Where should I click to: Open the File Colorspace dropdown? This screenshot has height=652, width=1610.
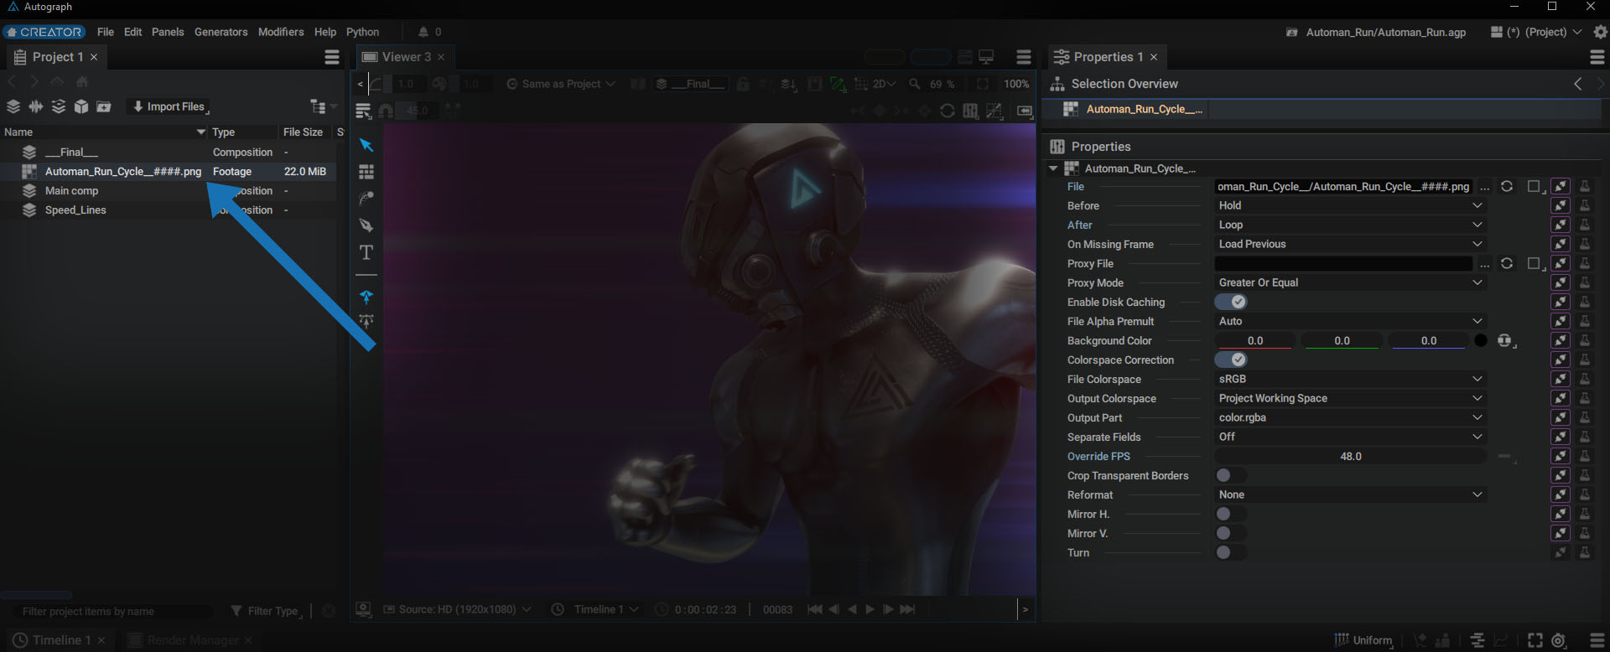(x=1350, y=379)
